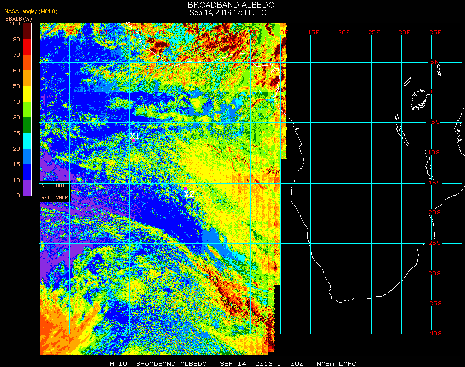Select the cyan 20-25 colorbar segment
The width and height of the screenshot is (465, 367).
point(27,141)
